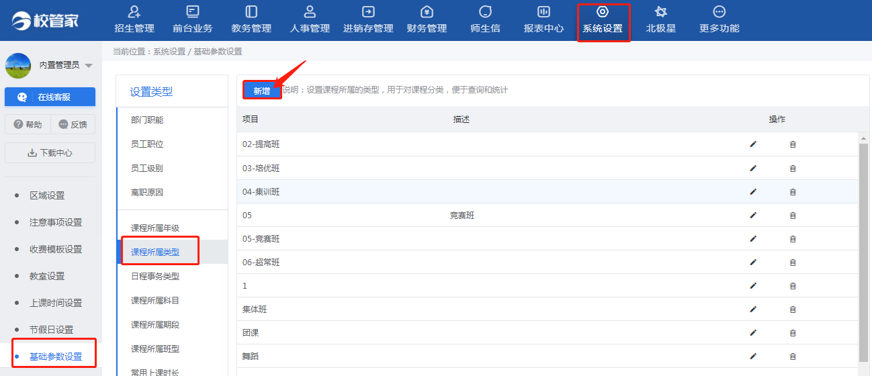The image size is (872, 376).
Task: Edit the 06-超常班 row
Action: pyautogui.click(x=753, y=262)
